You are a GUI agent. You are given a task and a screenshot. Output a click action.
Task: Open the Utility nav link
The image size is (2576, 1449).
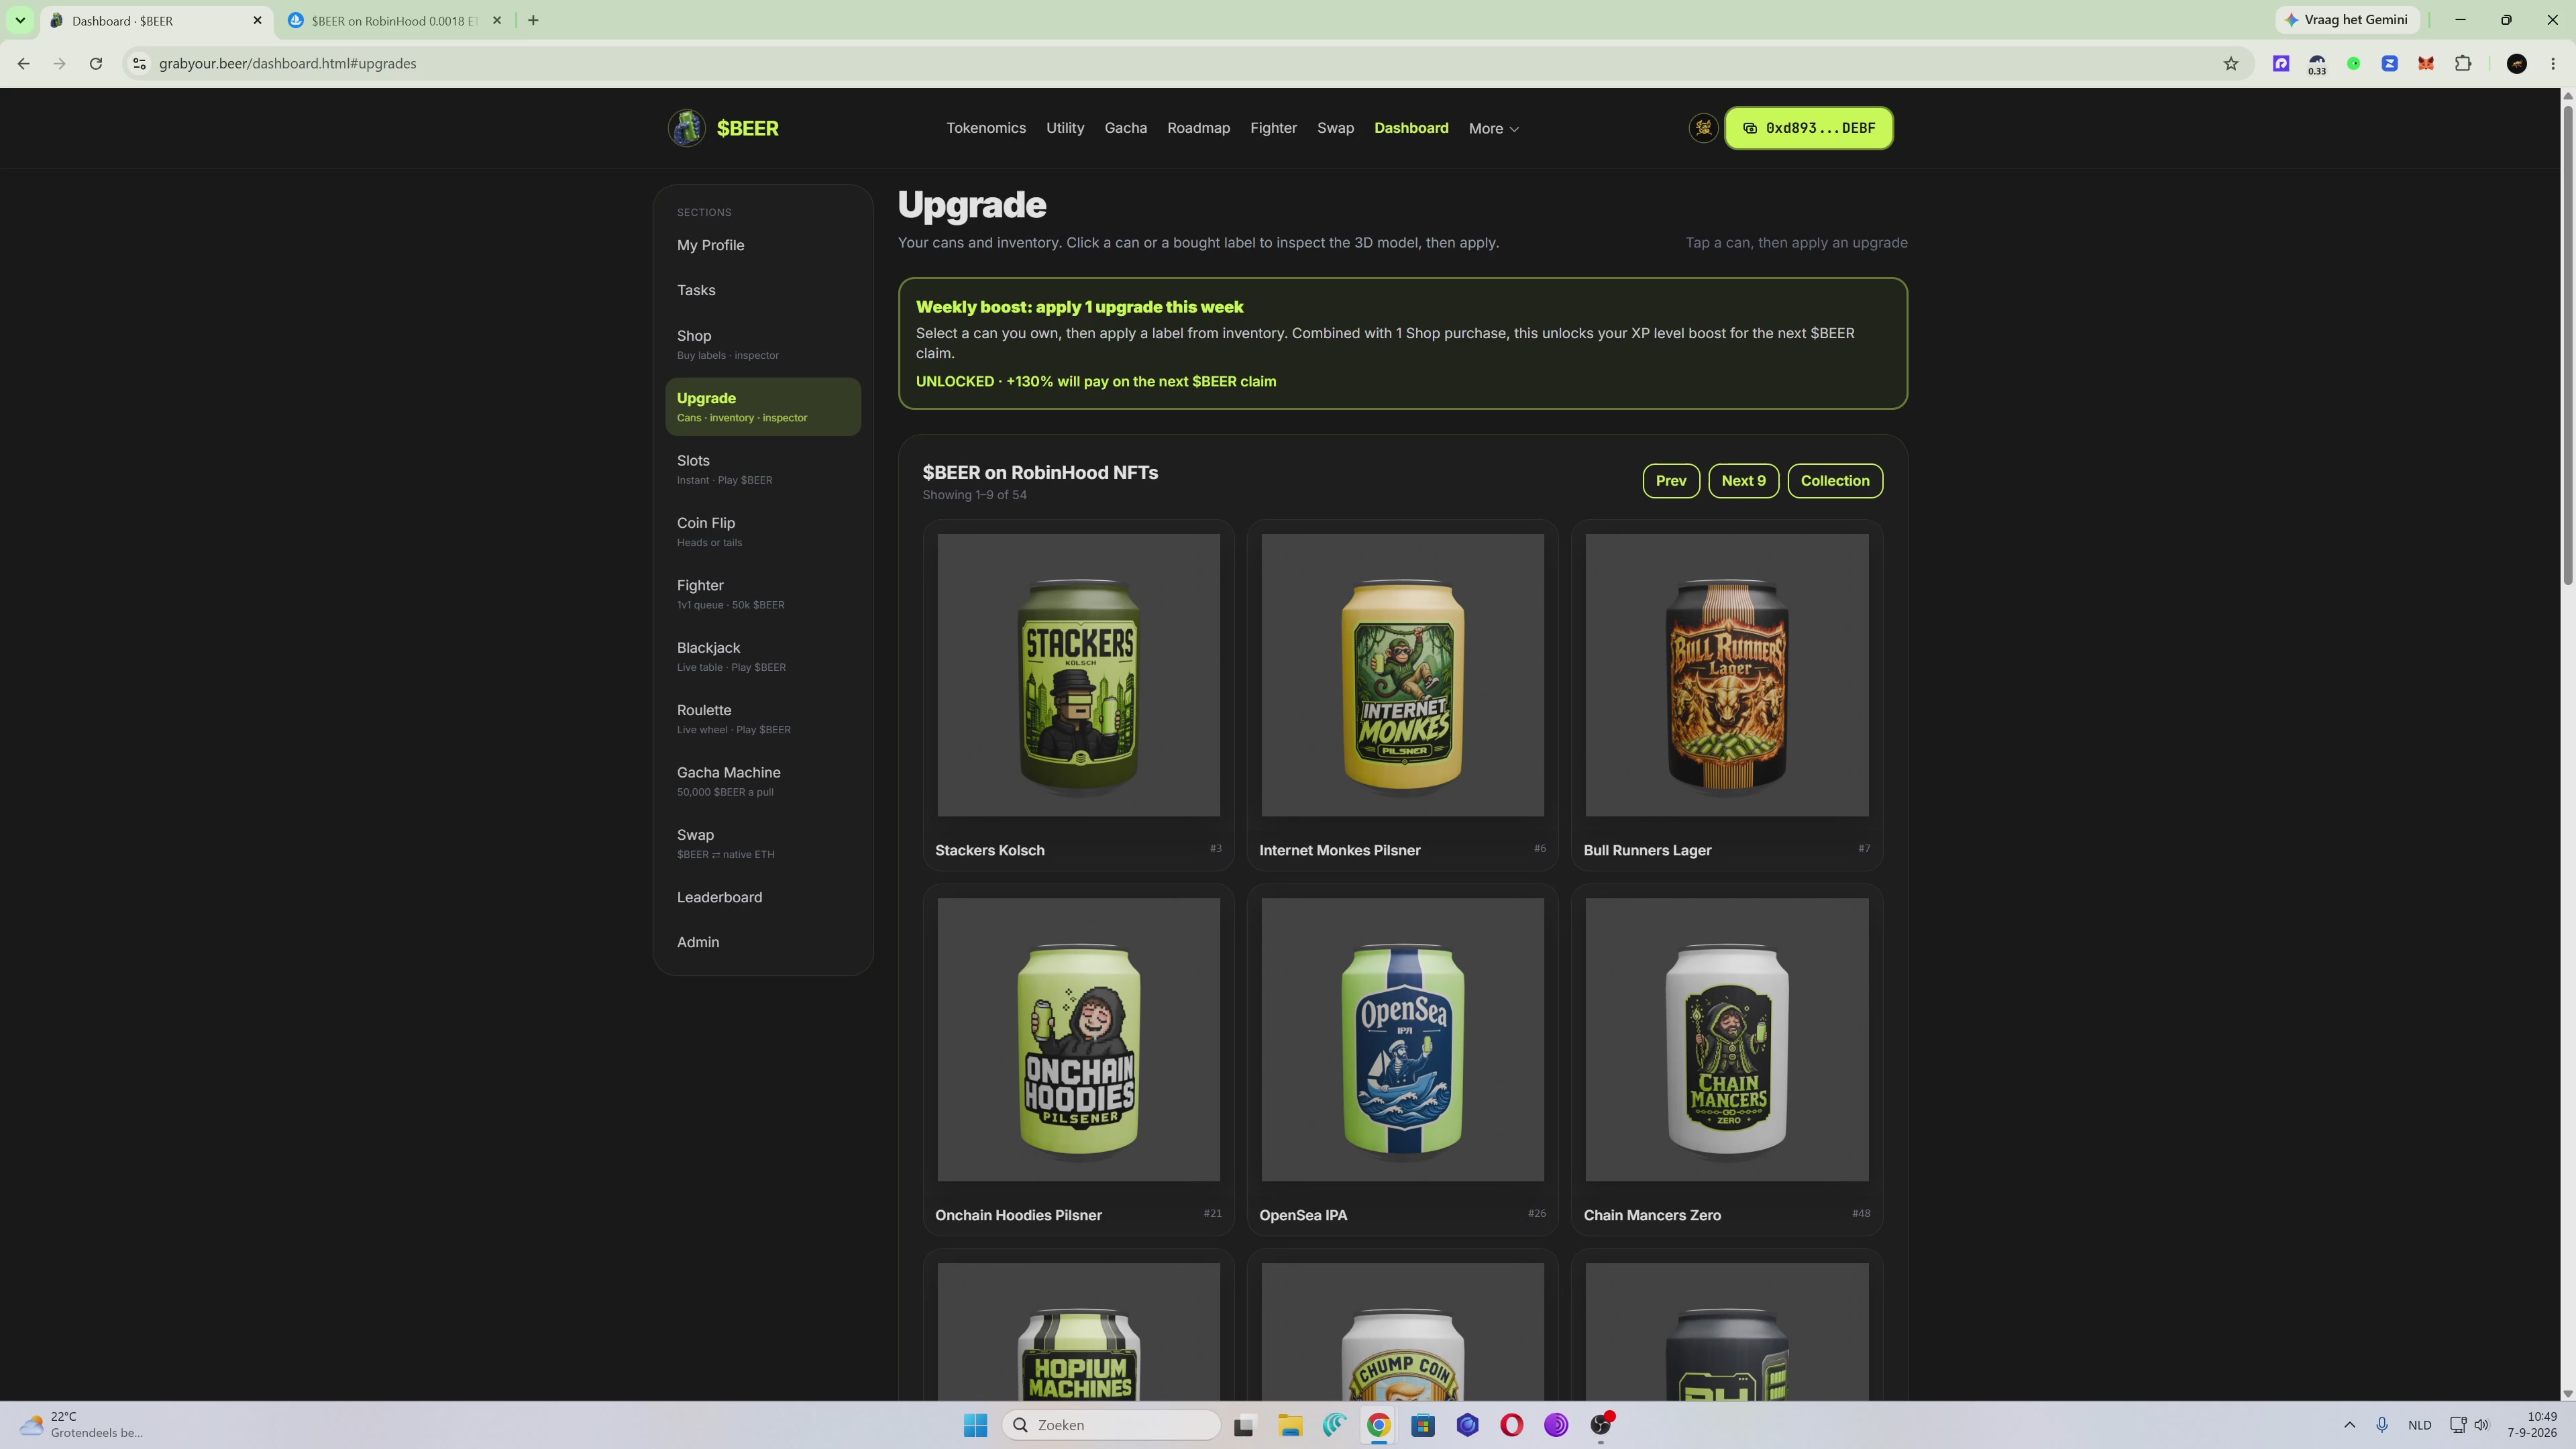coord(1065,128)
